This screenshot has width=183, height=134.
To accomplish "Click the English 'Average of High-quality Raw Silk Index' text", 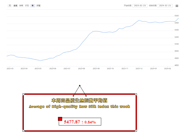I will (79, 107).
